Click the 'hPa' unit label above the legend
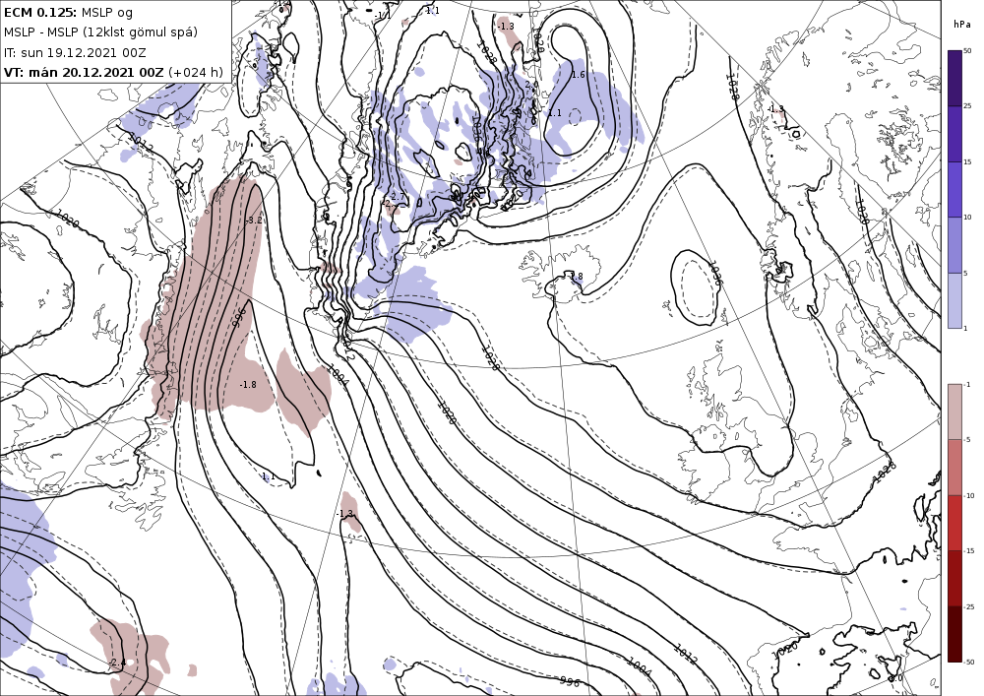Image resolution: width=984 pixels, height=696 pixels. [x=962, y=25]
